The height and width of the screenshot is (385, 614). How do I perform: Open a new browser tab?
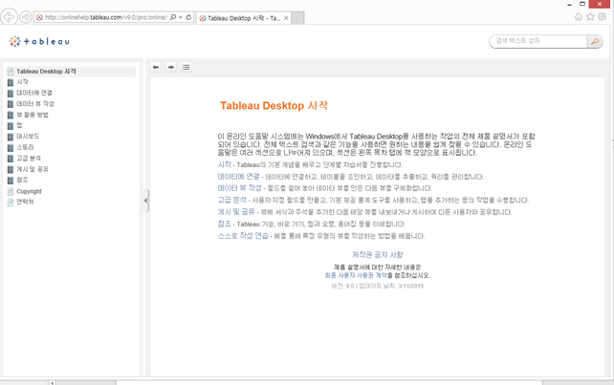tap(297, 18)
